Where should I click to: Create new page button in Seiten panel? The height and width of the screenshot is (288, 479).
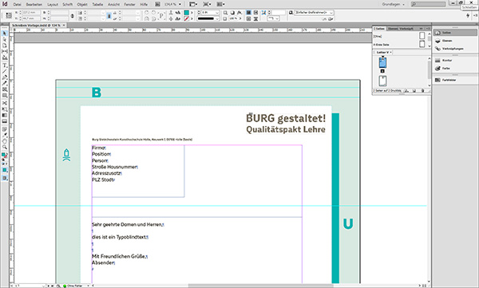click(x=414, y=91)
